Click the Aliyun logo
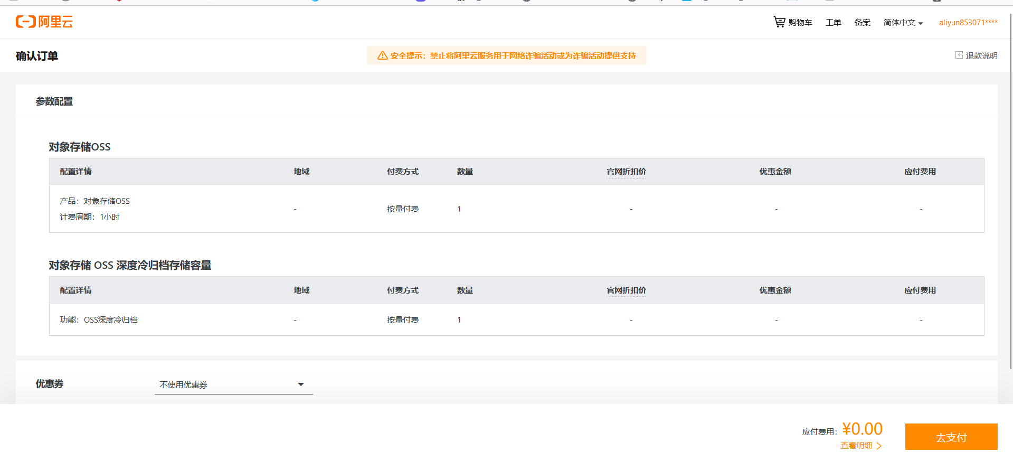This screenshot has width=1013, height=461. tap(44, 22)
